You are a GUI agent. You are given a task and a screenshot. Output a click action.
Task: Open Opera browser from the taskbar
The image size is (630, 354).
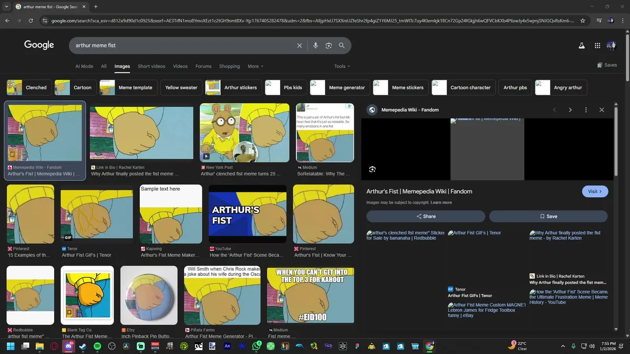tap(54, 346)
